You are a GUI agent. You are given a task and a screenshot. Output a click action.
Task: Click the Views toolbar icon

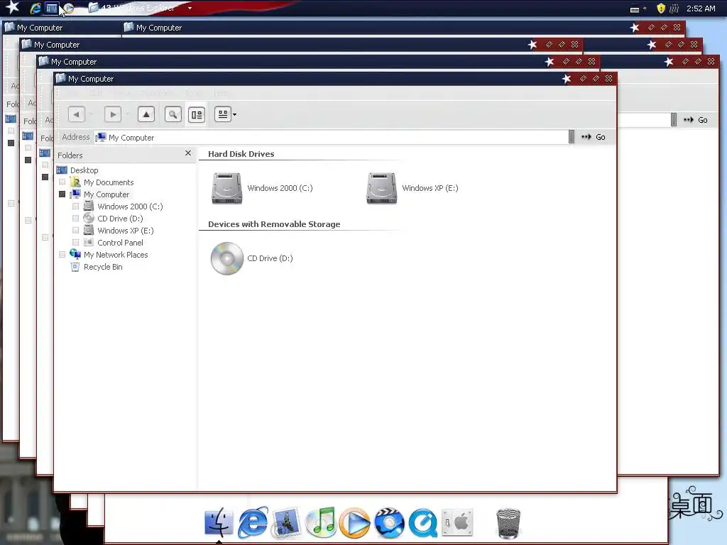(x=223, y=114)
